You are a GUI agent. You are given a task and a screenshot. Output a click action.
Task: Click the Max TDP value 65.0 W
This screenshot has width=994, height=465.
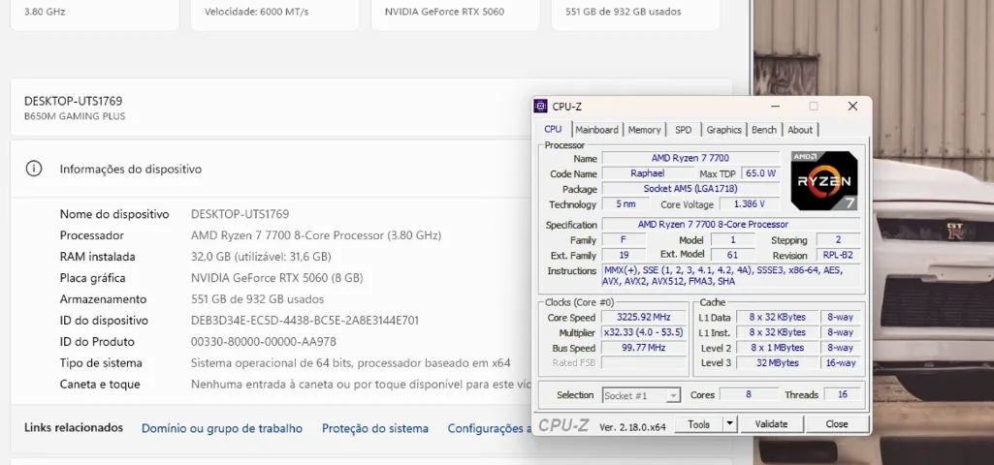point(760,173)
